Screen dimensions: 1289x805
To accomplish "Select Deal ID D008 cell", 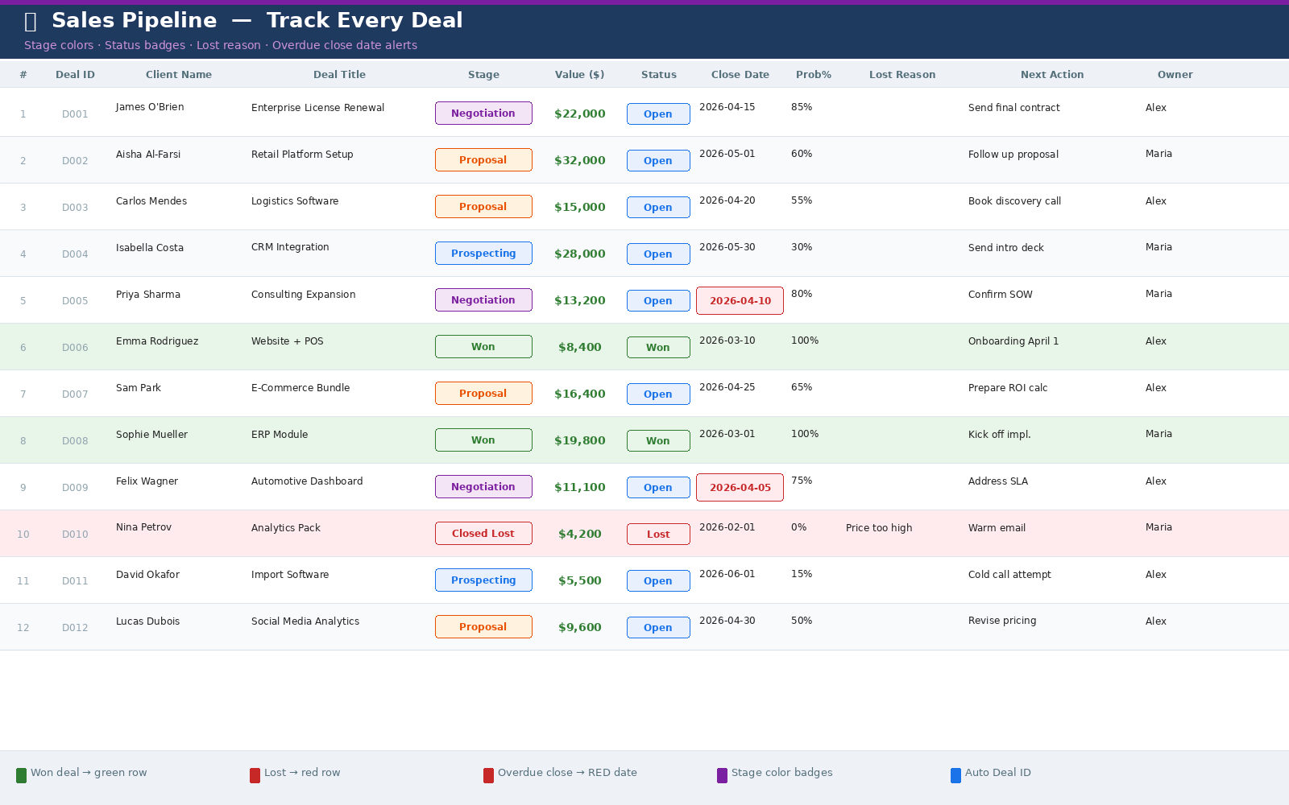I will pos(75,441).
